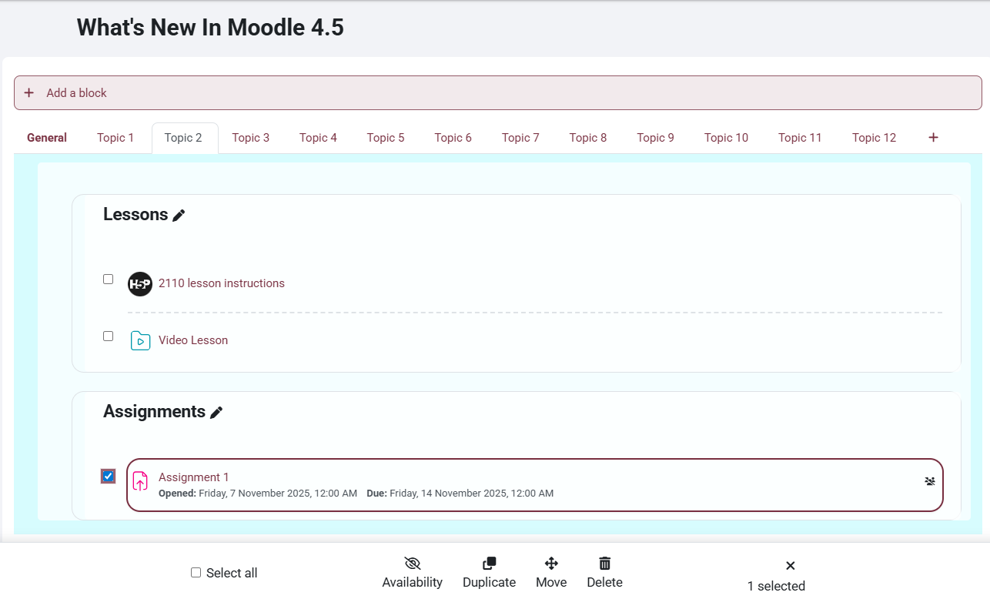The image size is (990, 599).
Task: Uncheck the Assignment 1 checkbox
Action: [x=109, y=477]
